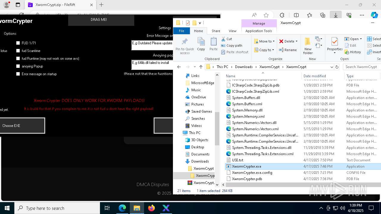The image size is (381, 214).
Task: Open OneDrive in the navigation pane
Action: point(199,97)
